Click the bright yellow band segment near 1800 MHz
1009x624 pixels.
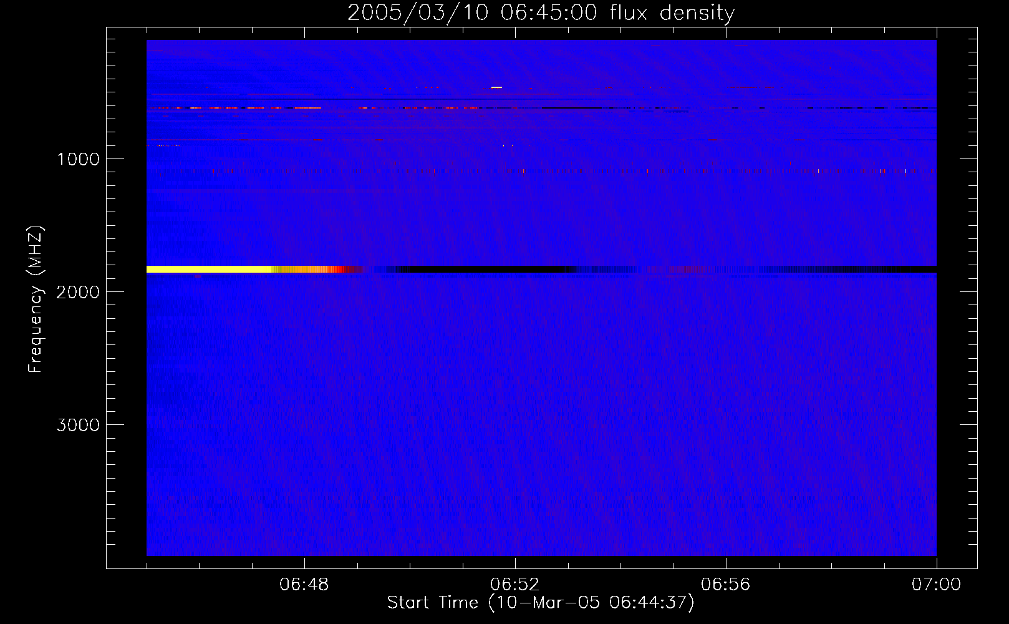[209, 269]
